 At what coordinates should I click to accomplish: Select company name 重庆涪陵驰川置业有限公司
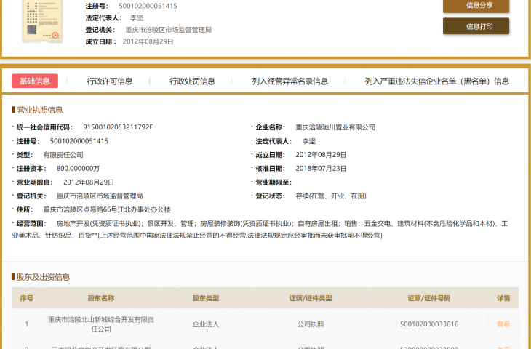(x=335, y=127)
